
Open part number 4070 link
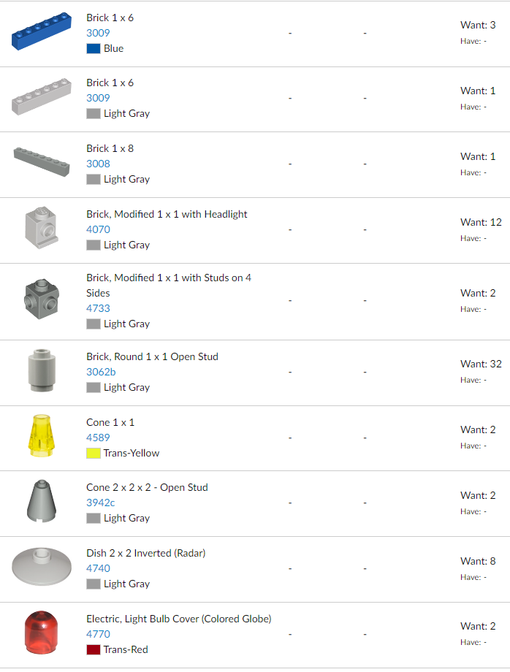98,229
